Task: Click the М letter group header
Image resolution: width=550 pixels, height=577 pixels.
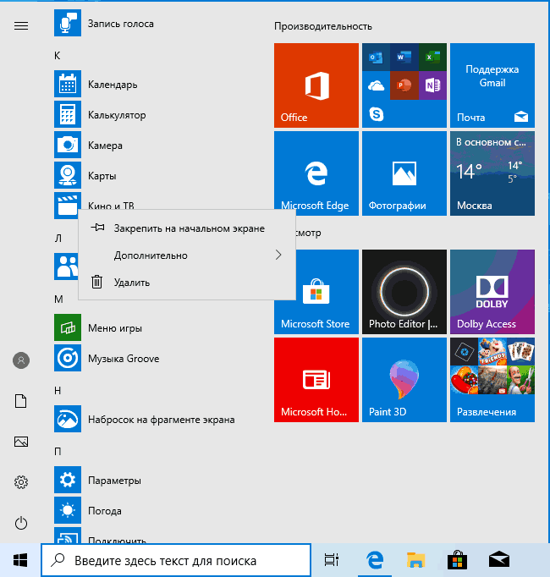Action: (58, 299)
